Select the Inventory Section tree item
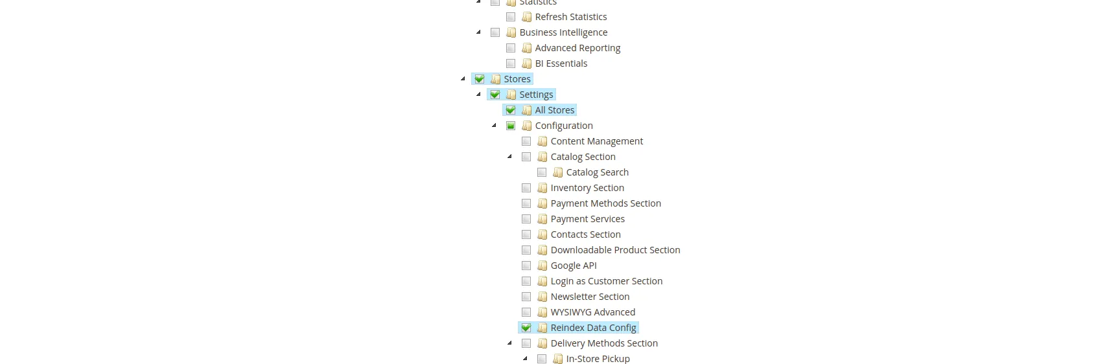 (587, 188)
